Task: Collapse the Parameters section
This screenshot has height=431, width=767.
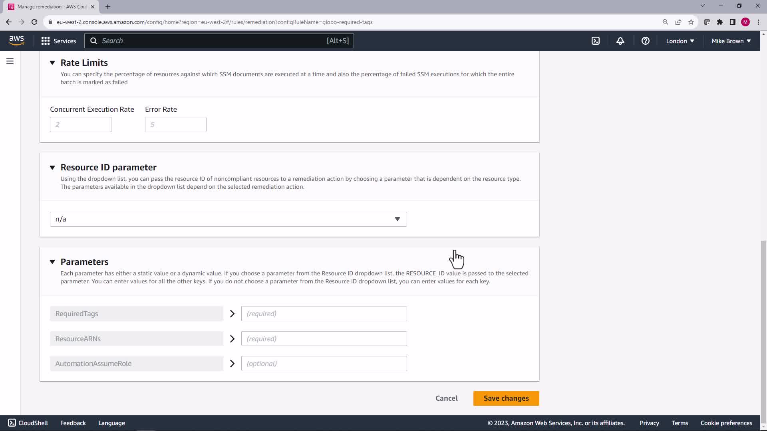Action: (52, 262)
